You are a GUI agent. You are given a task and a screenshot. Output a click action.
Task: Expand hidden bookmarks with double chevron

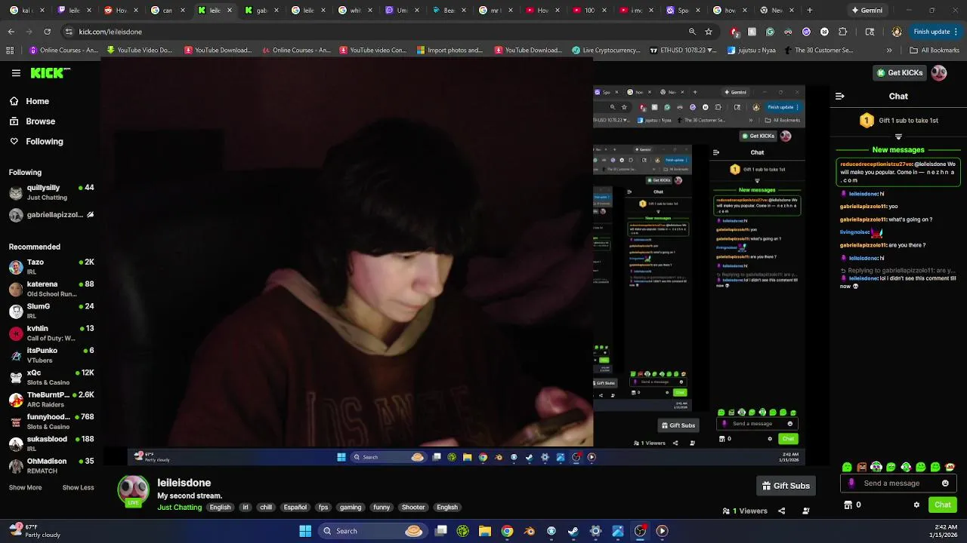click(x=889, y=51)
